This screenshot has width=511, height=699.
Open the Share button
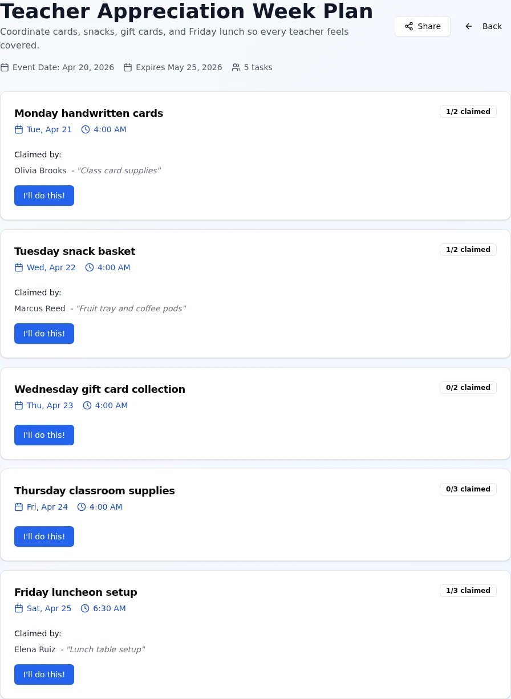pos(423,26)
